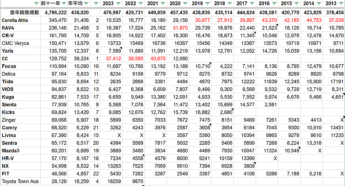Open the 2023 column filter

(119, 4)
